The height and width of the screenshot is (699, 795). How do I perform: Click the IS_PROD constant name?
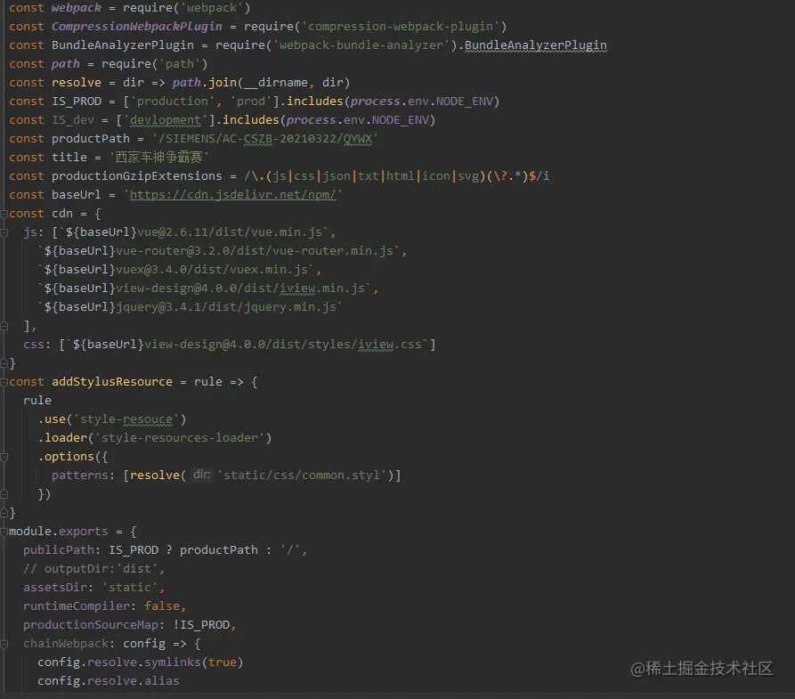pos(73,101)
